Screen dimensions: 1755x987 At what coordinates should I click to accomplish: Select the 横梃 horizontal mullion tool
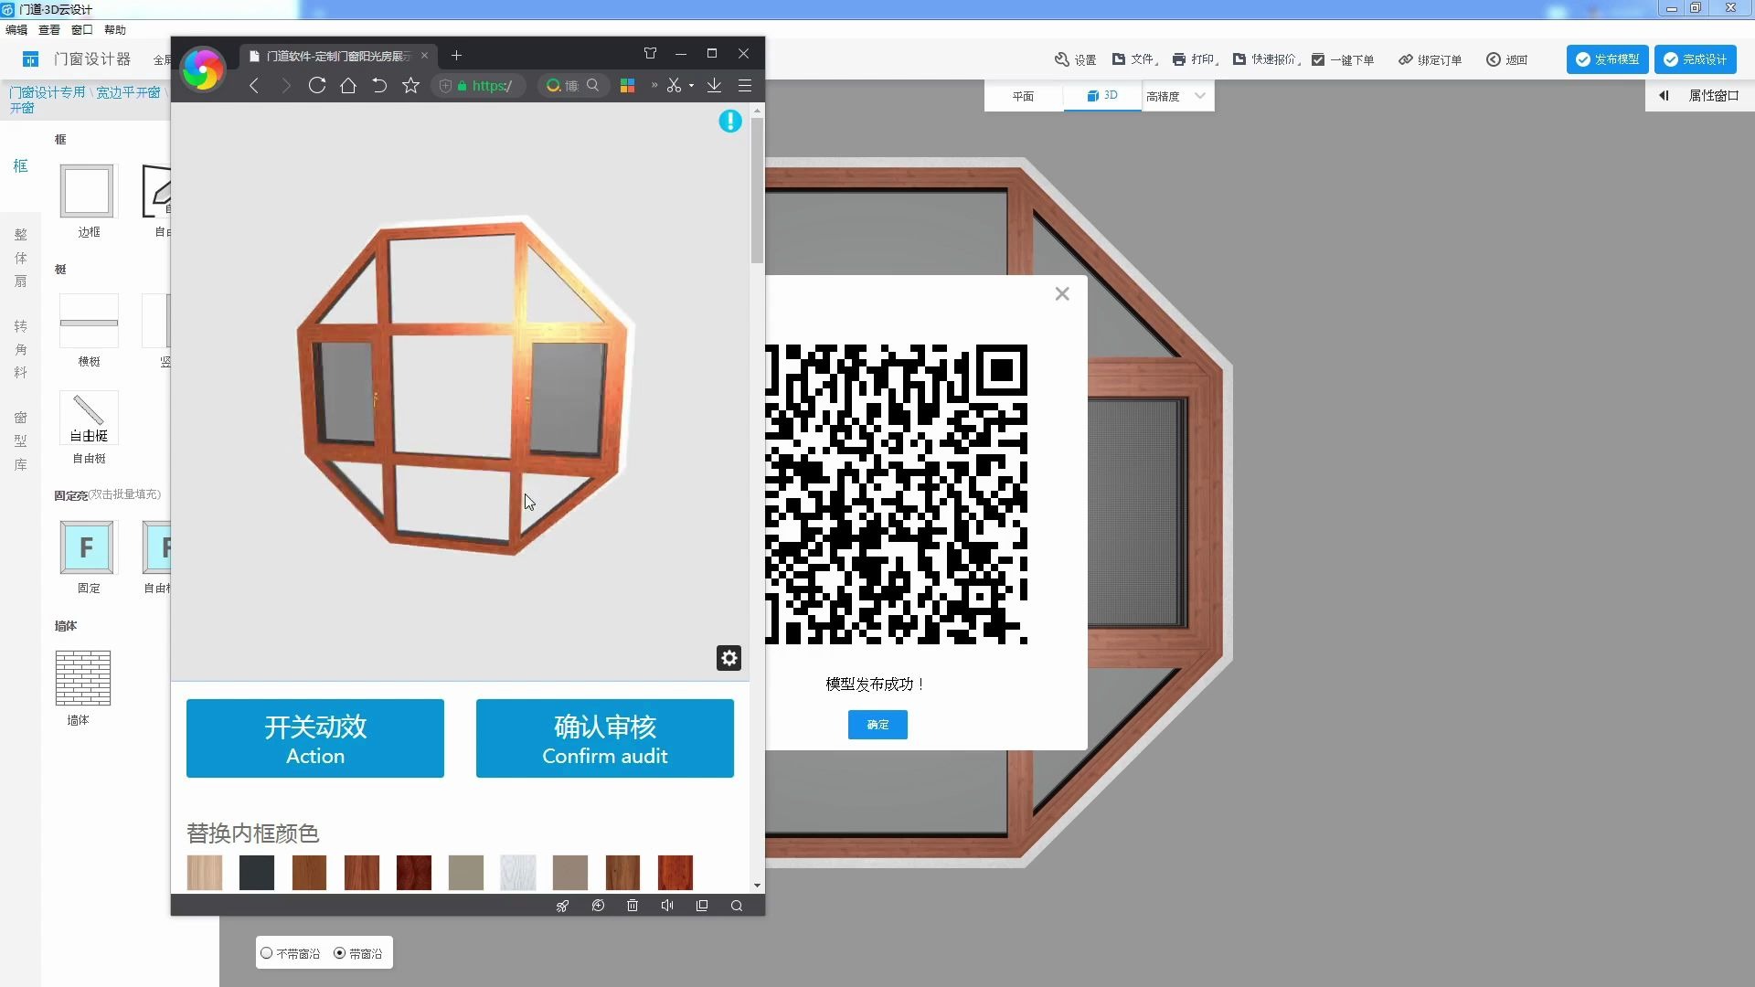click(89, 322)
